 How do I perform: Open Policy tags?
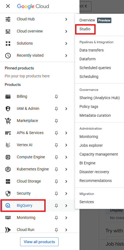[89, 107]
